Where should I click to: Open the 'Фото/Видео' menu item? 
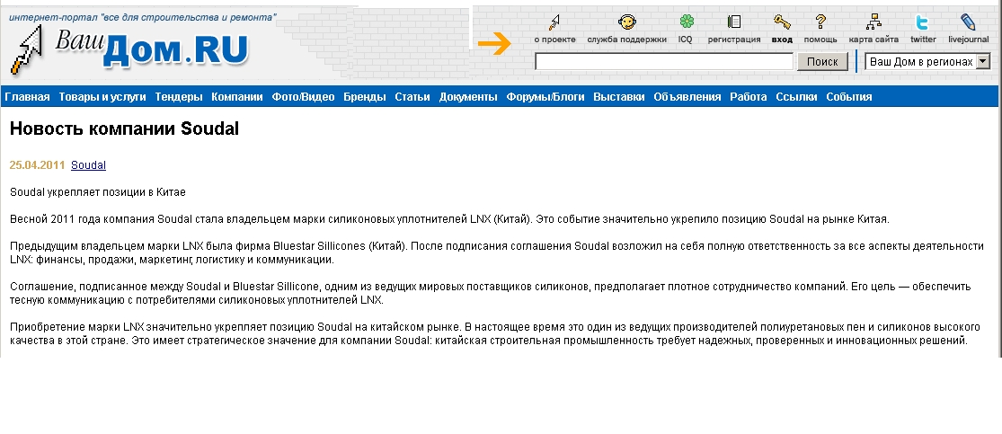pyautogui.click(x=303, y=97)
